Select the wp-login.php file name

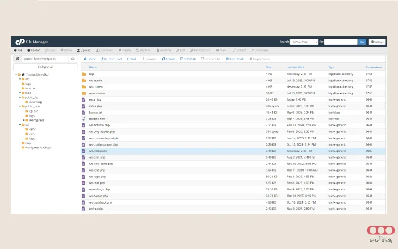[97, 177]
